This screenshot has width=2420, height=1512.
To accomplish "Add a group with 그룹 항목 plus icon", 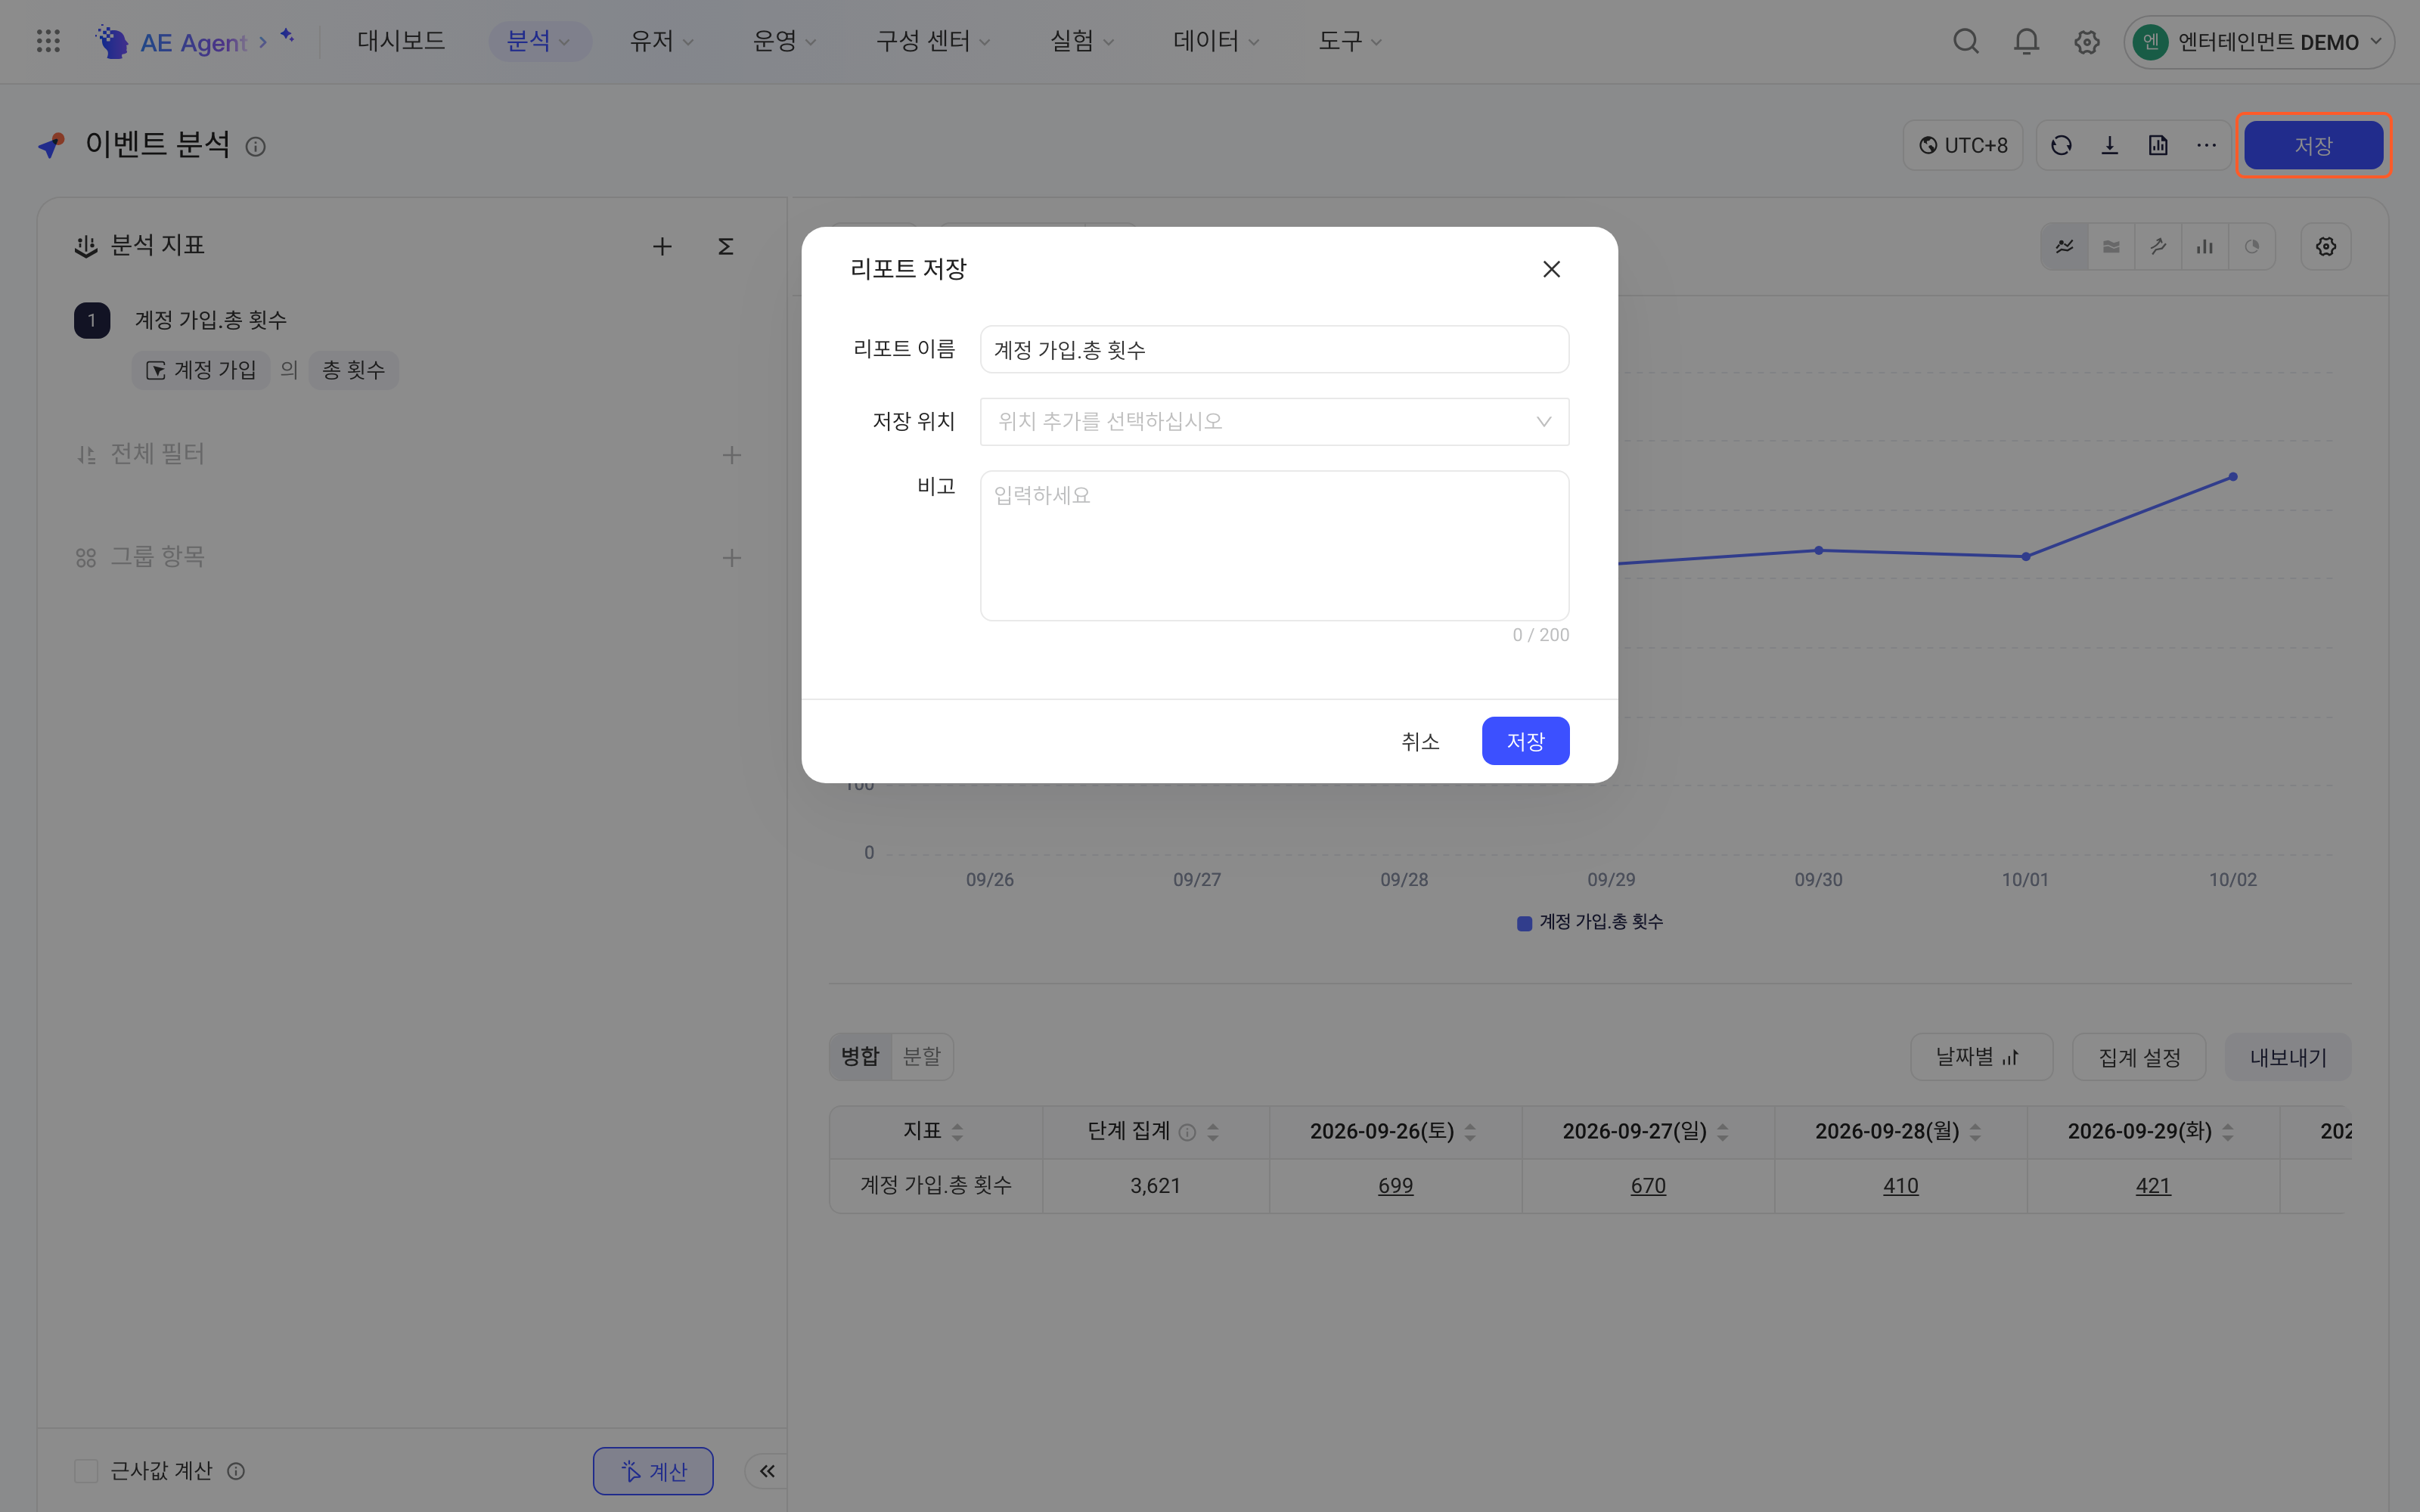I will [732, 558].
